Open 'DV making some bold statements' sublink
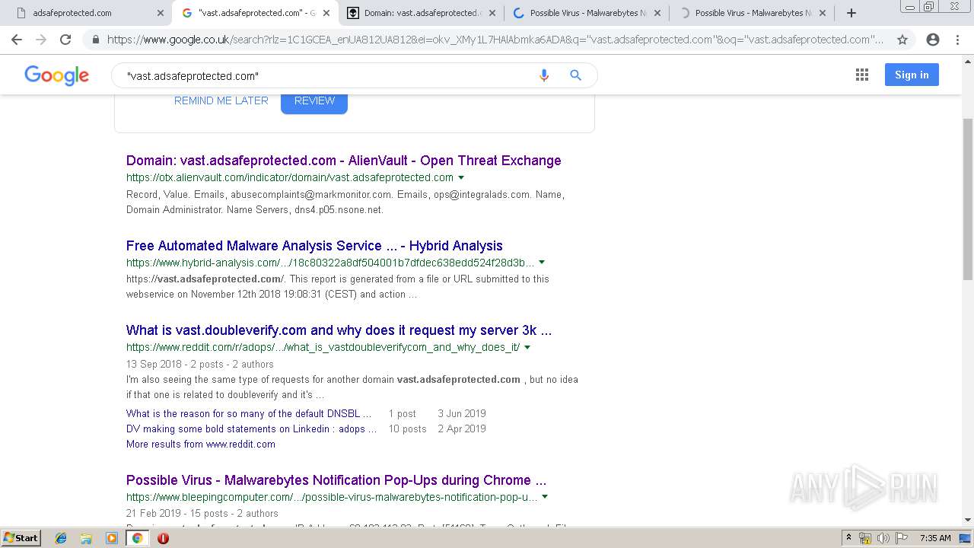The image size is (974, 548). point(251,429)
